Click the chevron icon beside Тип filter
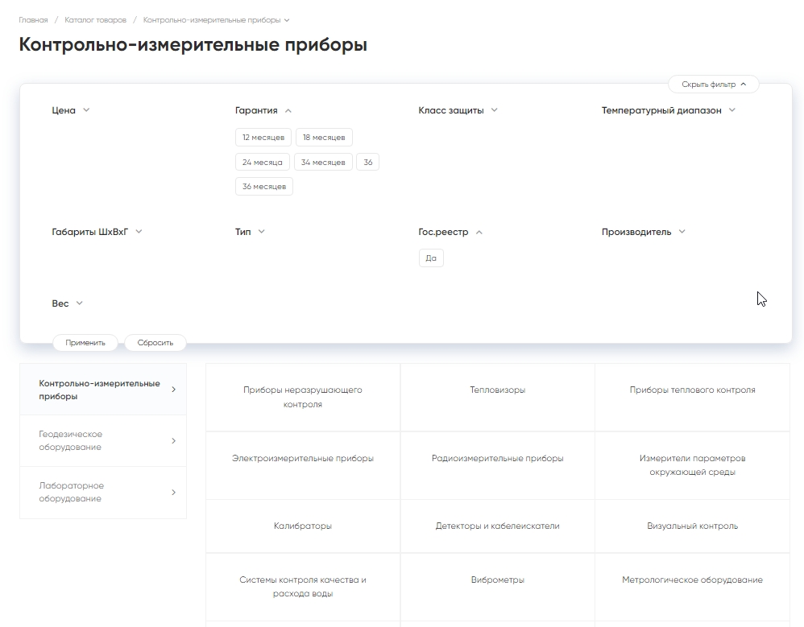 261,232
